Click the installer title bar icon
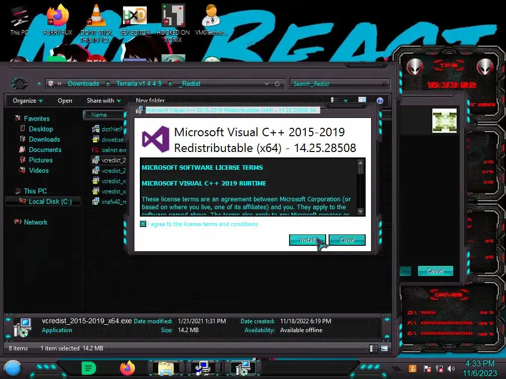This screenshot has width=506, height=379. click(139, 110)
